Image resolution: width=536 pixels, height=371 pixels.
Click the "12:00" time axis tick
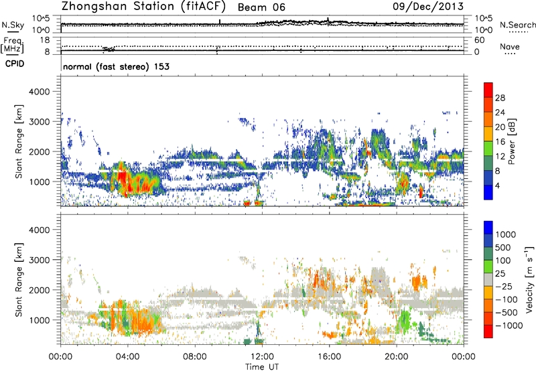click(262, 357)
